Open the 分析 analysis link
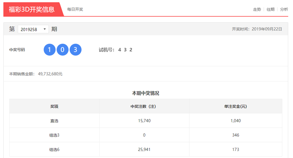This screenshot has height=158, width=293. (284, 9)
